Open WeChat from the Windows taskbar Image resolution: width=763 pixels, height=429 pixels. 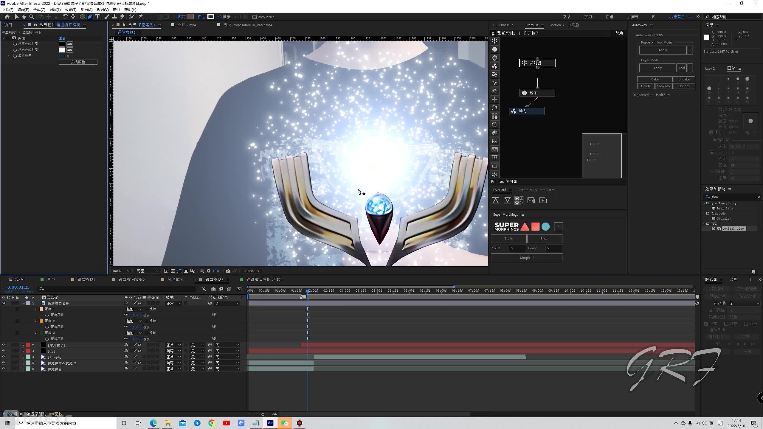[x=285, y=423]
